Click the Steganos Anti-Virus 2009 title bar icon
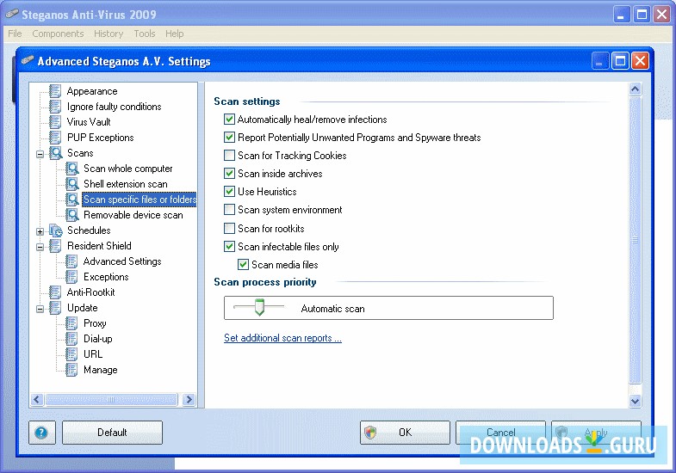Screen dimensions: 676x473 pyautogui.click(x=12, y=14)
